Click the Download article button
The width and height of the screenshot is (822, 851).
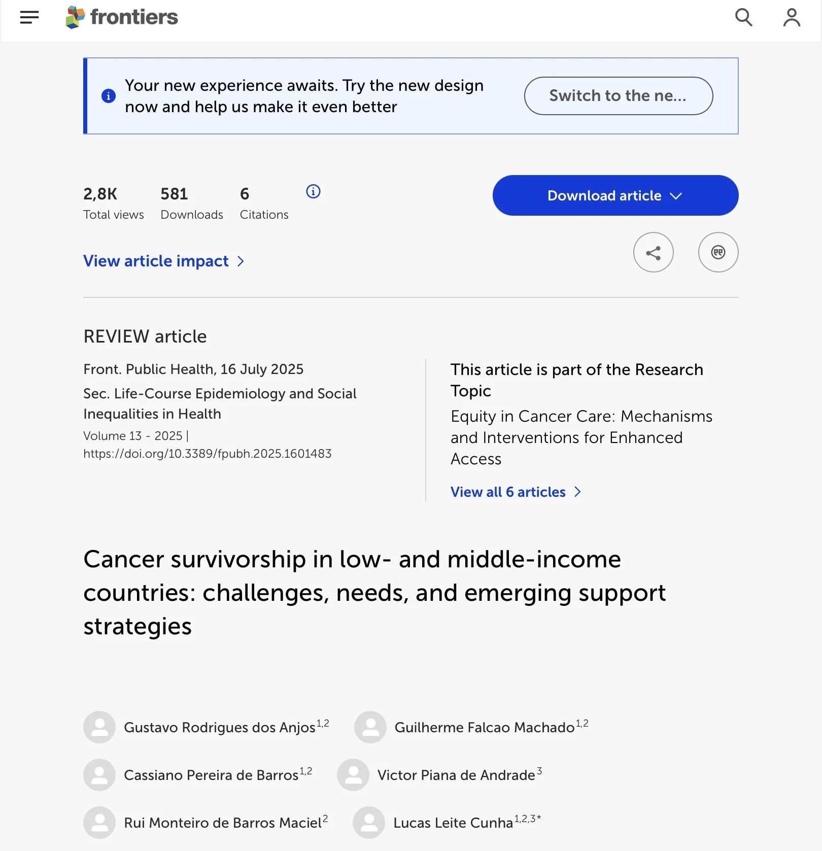[604, 195]
